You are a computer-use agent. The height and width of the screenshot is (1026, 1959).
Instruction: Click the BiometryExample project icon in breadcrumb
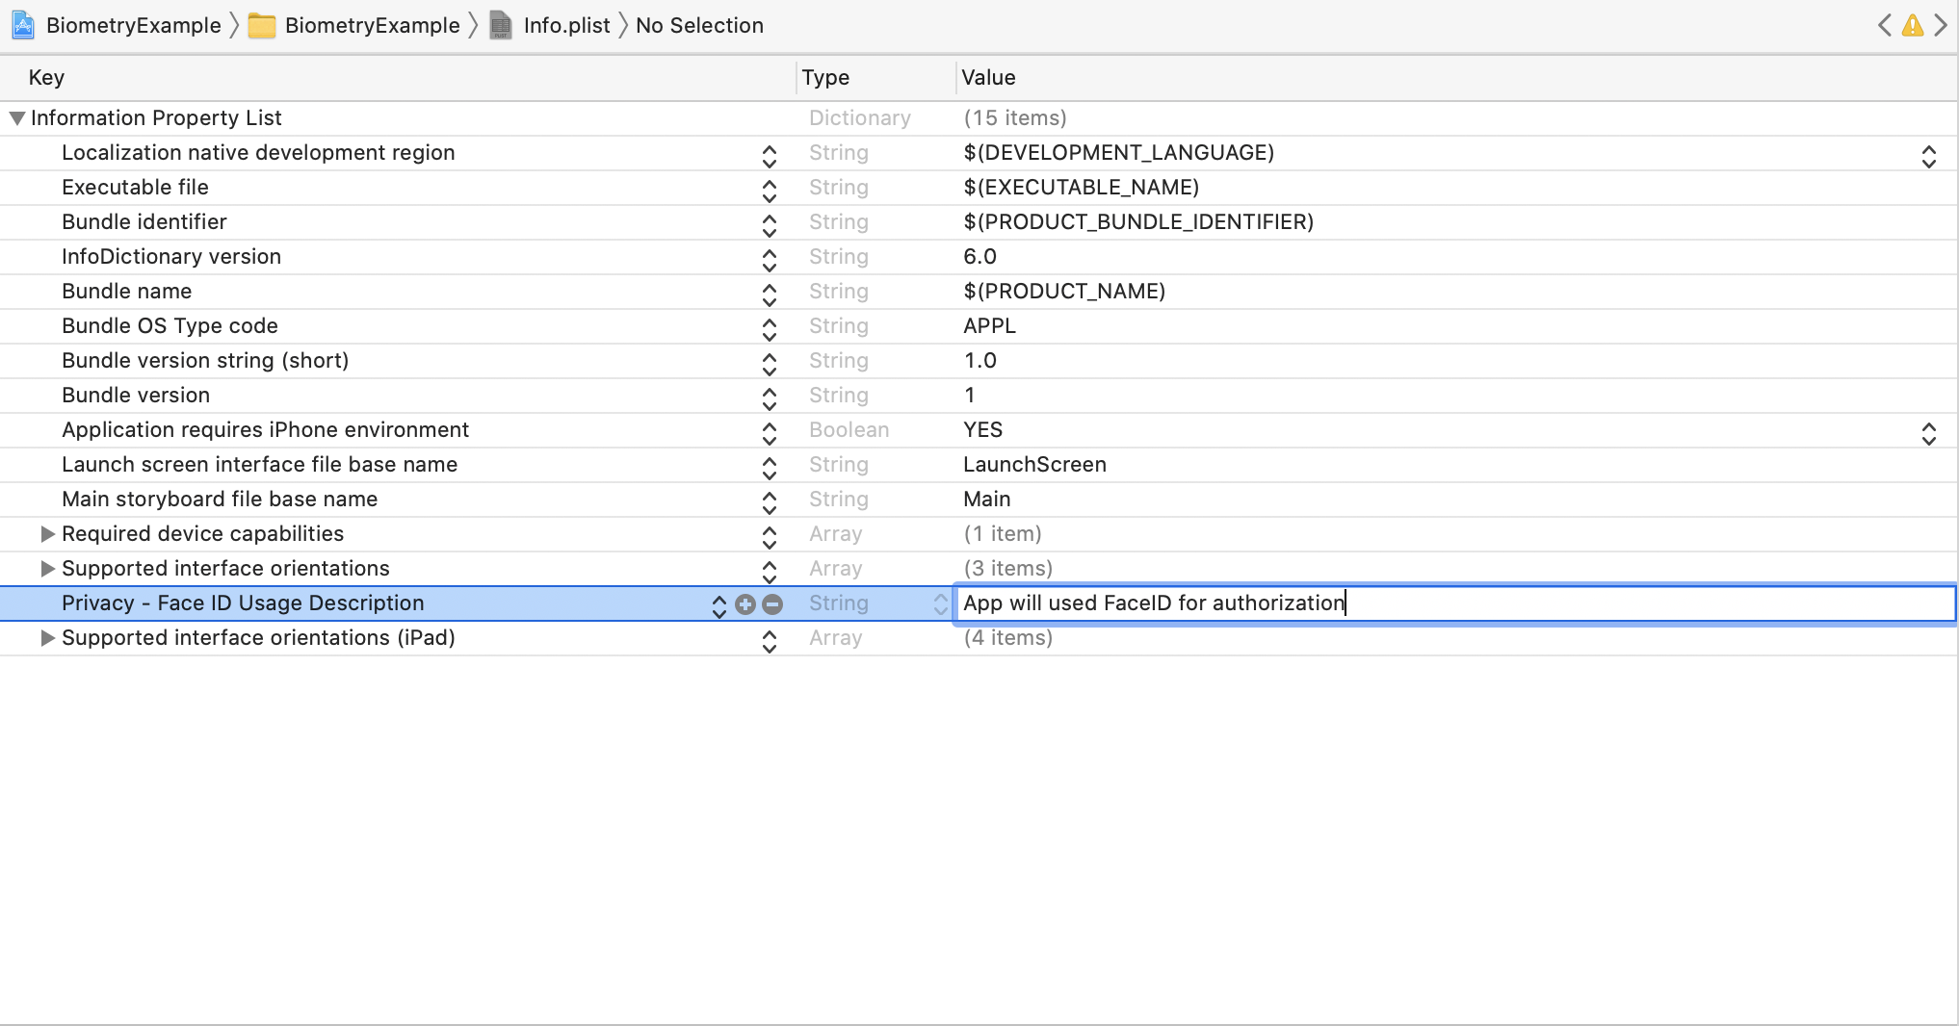click(x=23, y=25)
